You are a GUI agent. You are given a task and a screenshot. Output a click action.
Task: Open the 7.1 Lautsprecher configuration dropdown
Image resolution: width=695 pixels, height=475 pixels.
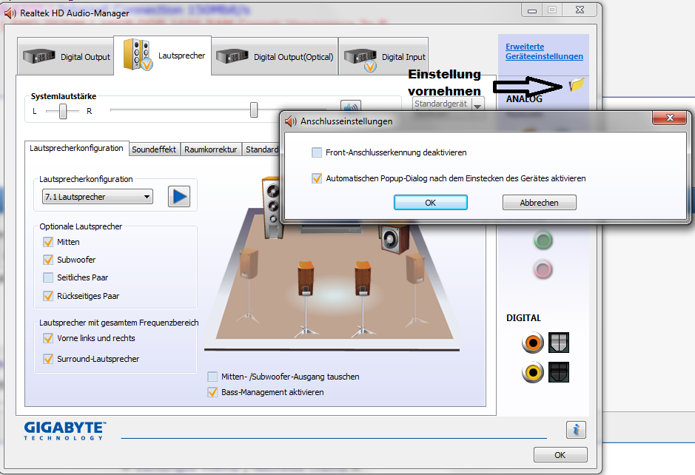(98, 197)
